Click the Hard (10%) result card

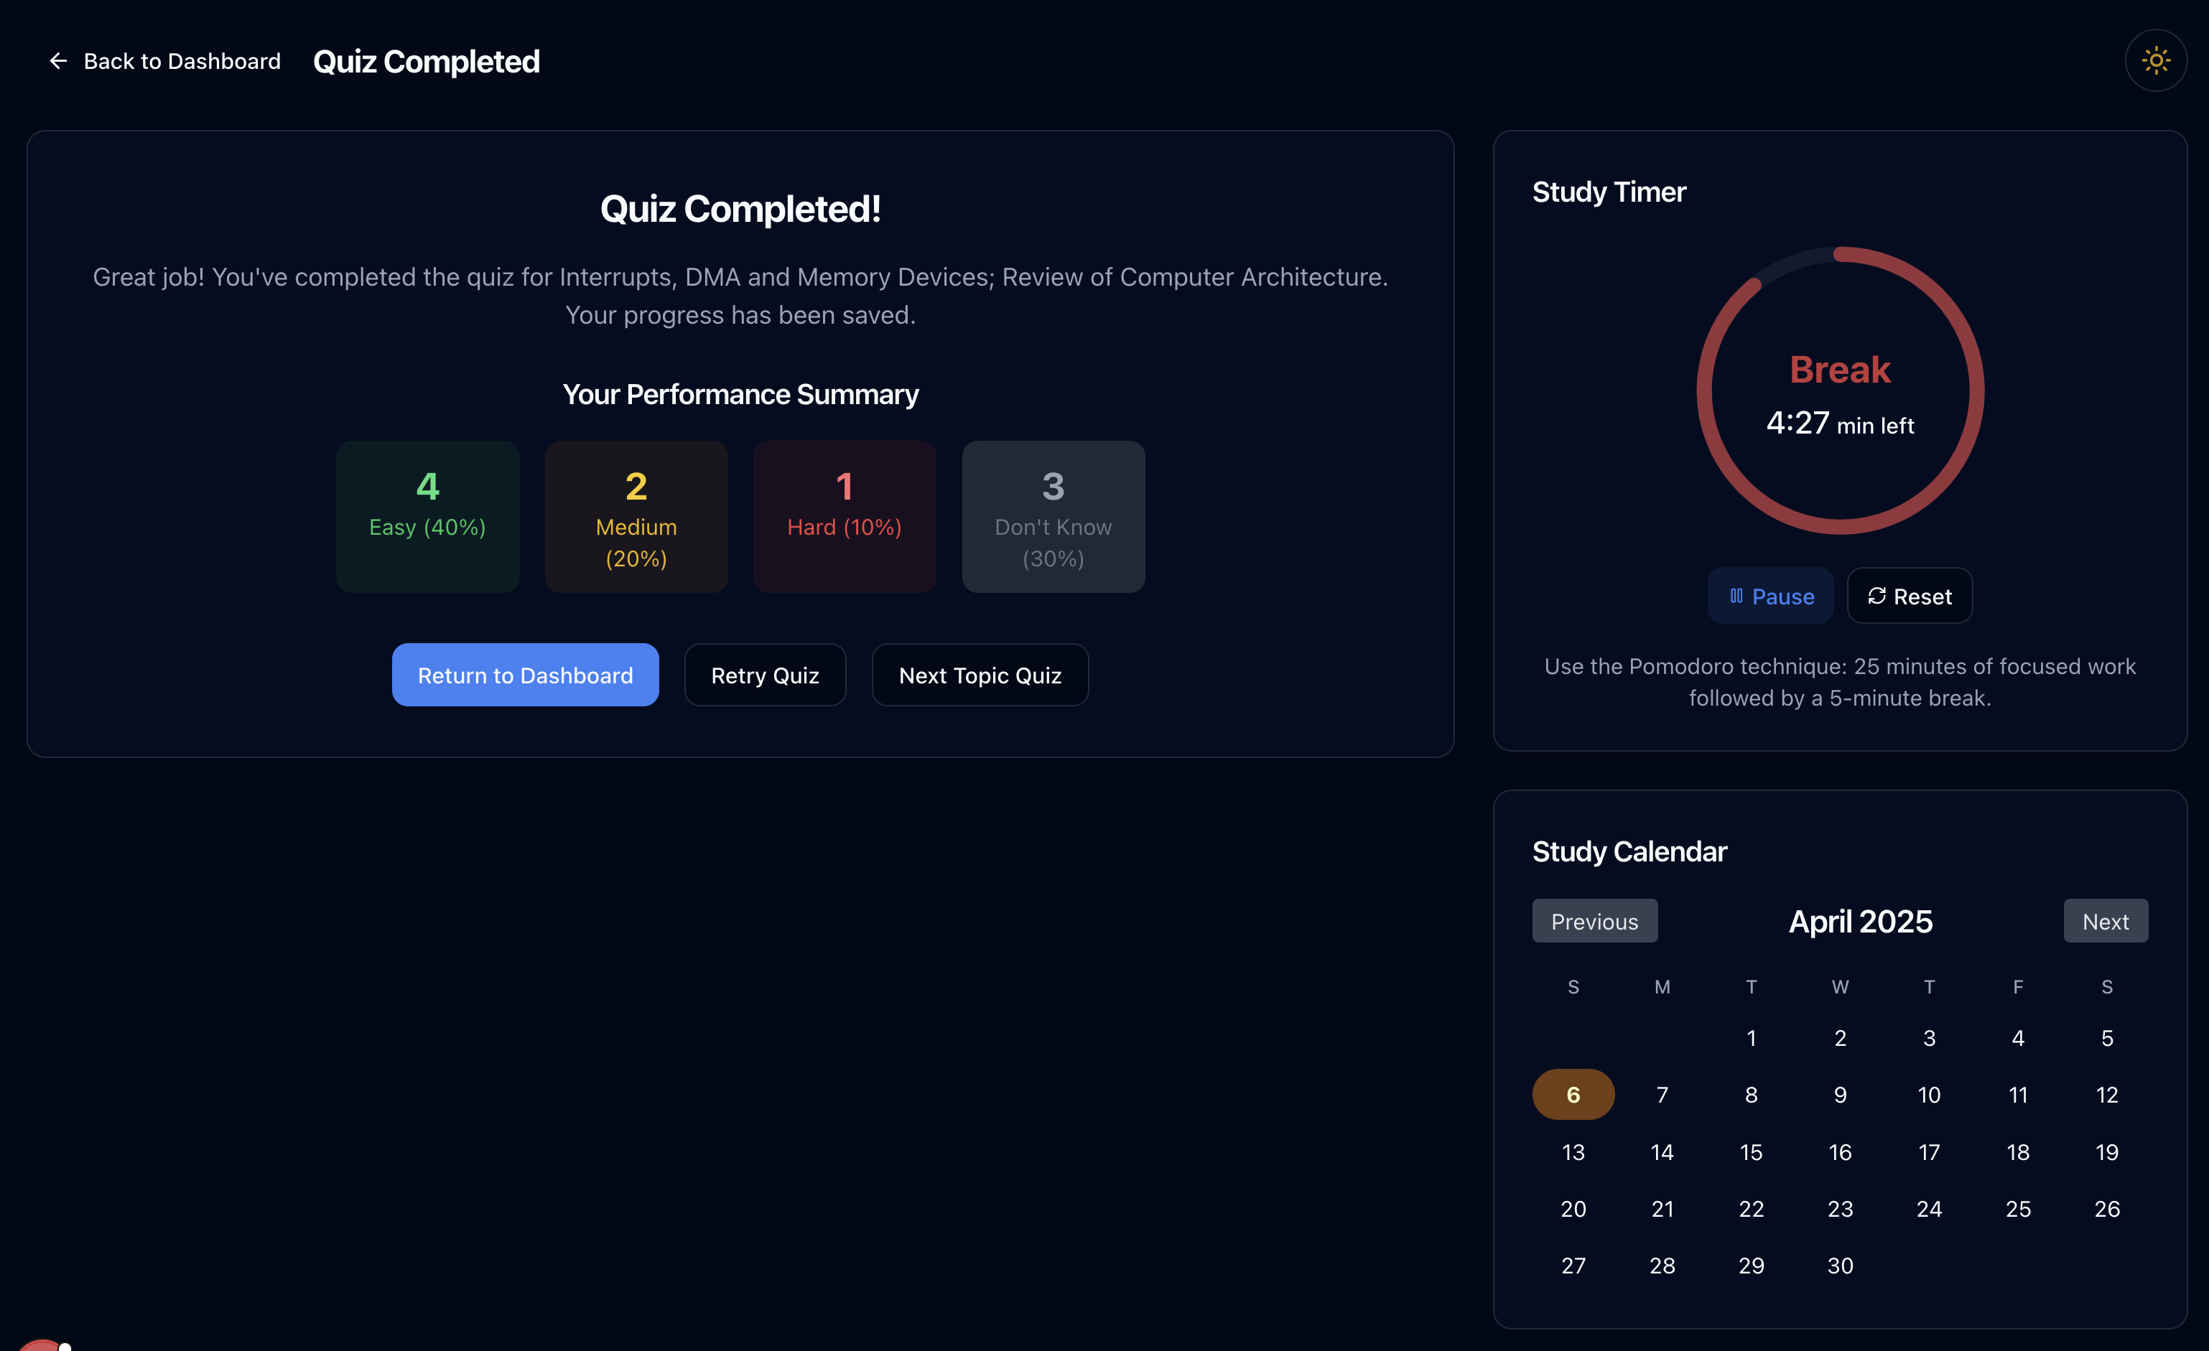(844, 516)
